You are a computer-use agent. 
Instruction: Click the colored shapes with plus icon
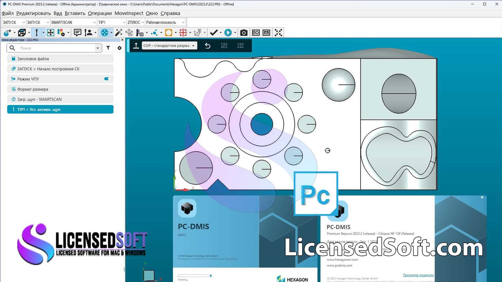[61, 33]
